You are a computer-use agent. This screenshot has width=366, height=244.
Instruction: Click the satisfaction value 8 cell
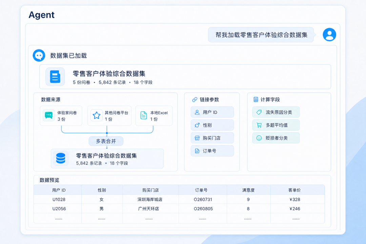[248, 208]
